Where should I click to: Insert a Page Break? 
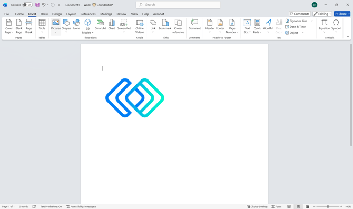click(x=29, y=26)
